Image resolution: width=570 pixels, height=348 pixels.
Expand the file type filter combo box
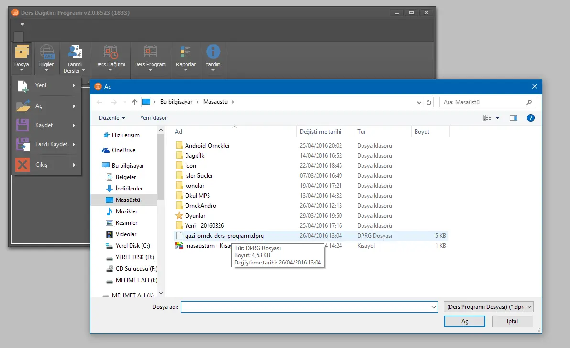pyautogui.click(x=489, y=307)
